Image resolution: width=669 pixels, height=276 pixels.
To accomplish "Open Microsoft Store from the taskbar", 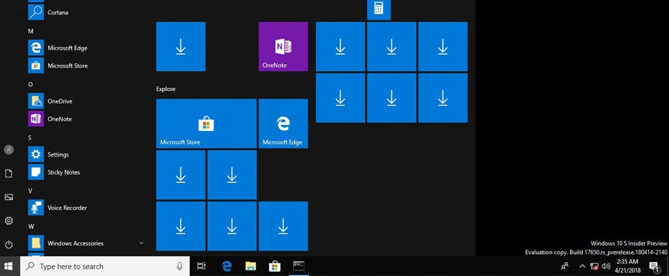I will point(274,266).
